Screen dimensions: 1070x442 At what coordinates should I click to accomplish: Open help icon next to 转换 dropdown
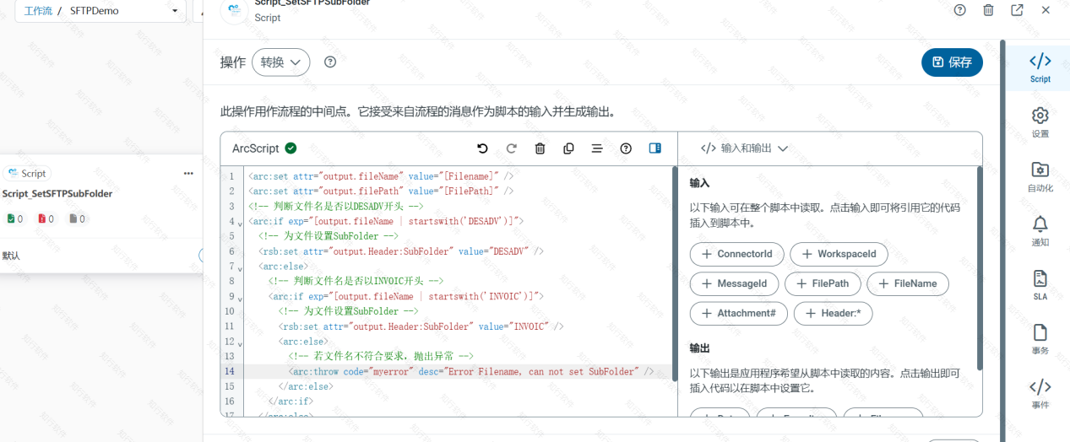330,62
